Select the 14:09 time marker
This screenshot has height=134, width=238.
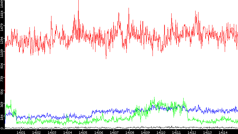(x=145, y=132)
